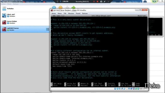Click the "Where Is" shortcut label in nano
The height and width of the screenshot is (93, 165).
(85, 83)
